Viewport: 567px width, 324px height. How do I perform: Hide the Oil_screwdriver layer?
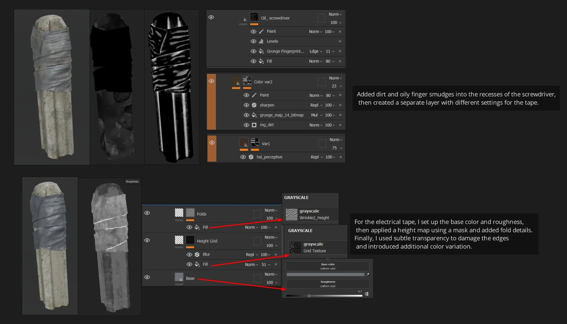pos(211,17)
